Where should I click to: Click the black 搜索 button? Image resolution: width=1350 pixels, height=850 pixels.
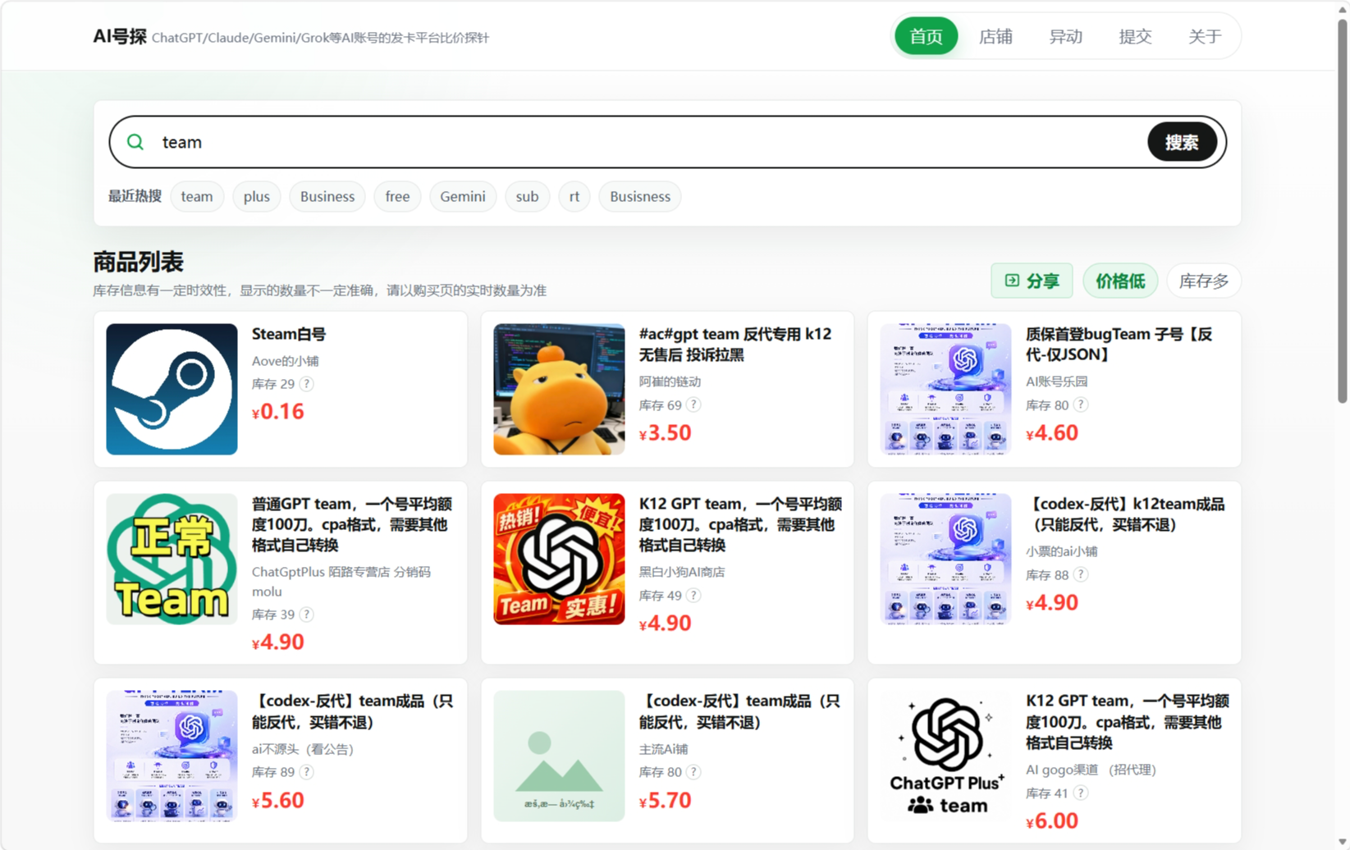pos(1182,142)
